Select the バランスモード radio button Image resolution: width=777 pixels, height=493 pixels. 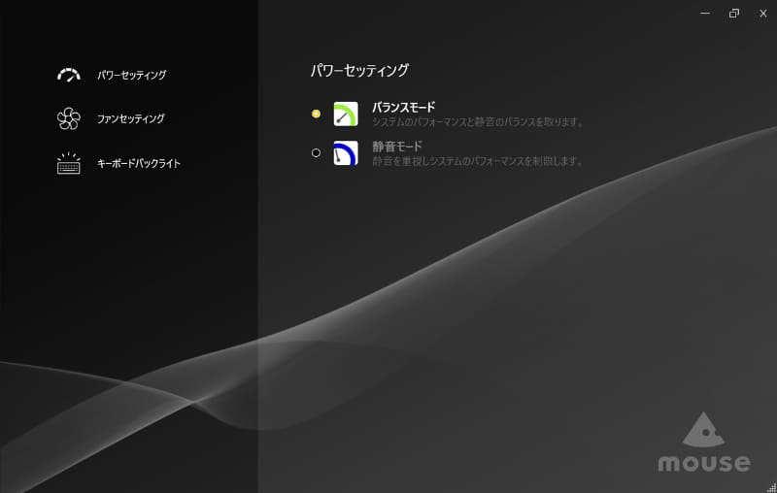(316, 114)
